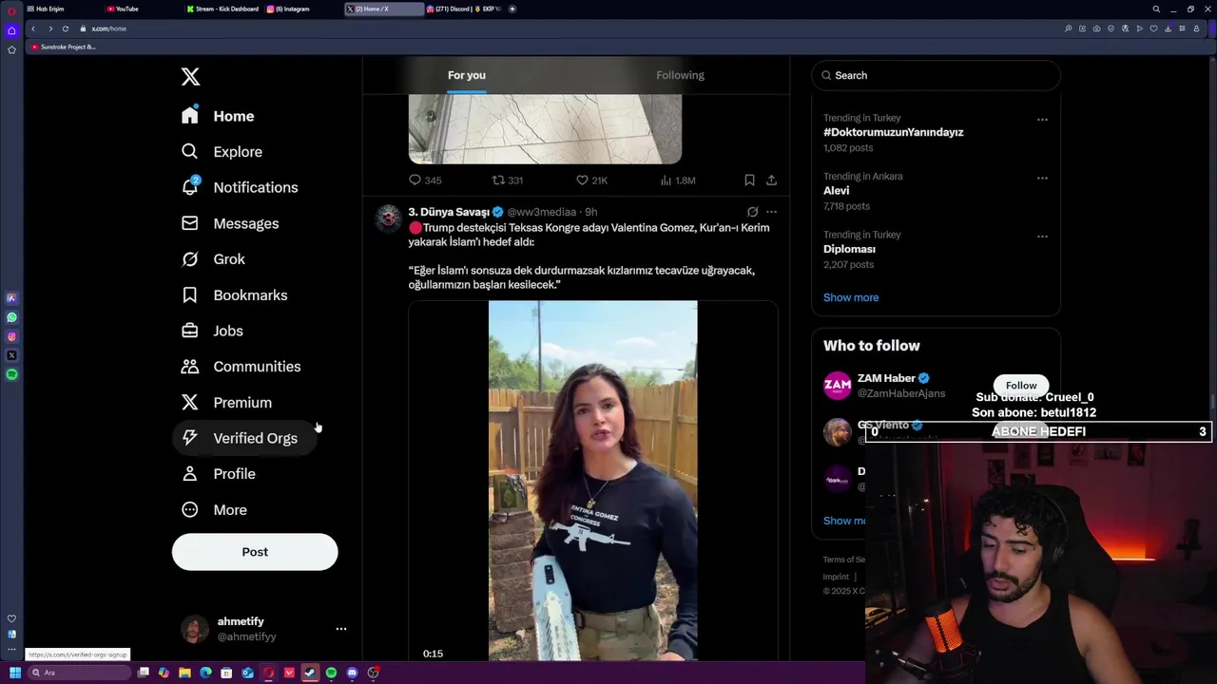Repost the post with 331 reposts
1217x684 pixels.
point(508,180)
